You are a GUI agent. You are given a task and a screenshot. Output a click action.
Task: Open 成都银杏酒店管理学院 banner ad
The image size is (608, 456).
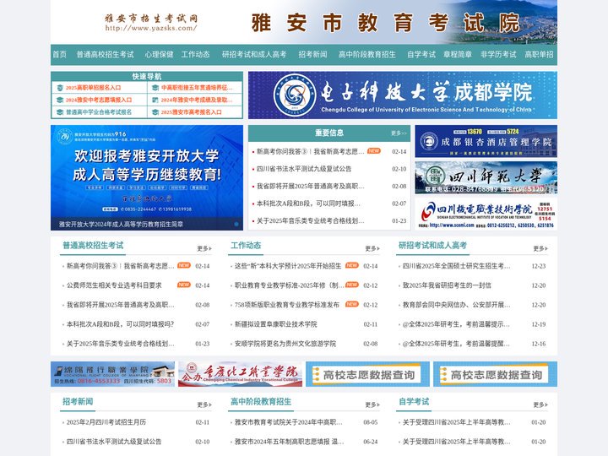486,141
